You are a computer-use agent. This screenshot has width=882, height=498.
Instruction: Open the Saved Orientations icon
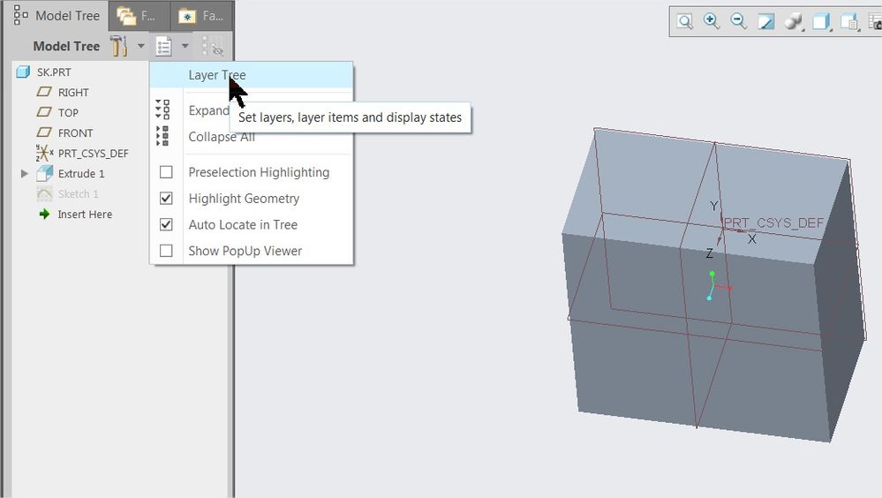click(848, 21)
